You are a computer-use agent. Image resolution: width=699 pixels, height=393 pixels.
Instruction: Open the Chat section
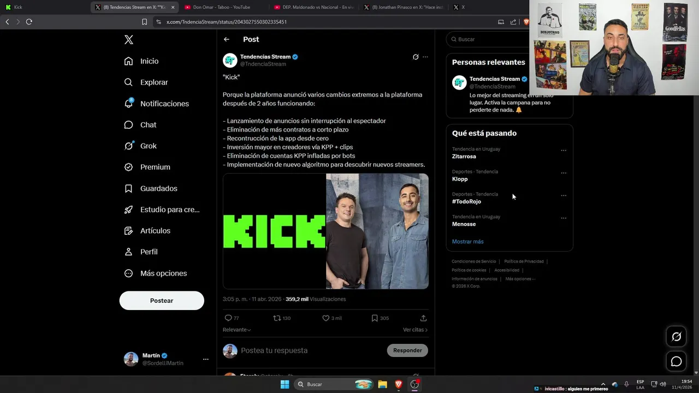click(140, 125)
